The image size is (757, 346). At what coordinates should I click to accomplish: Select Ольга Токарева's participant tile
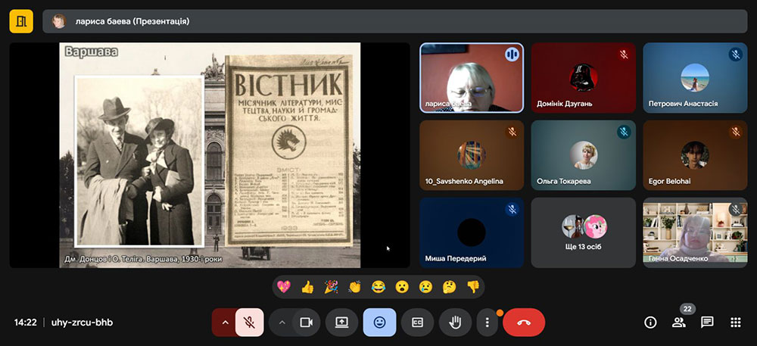pos(583,155)
